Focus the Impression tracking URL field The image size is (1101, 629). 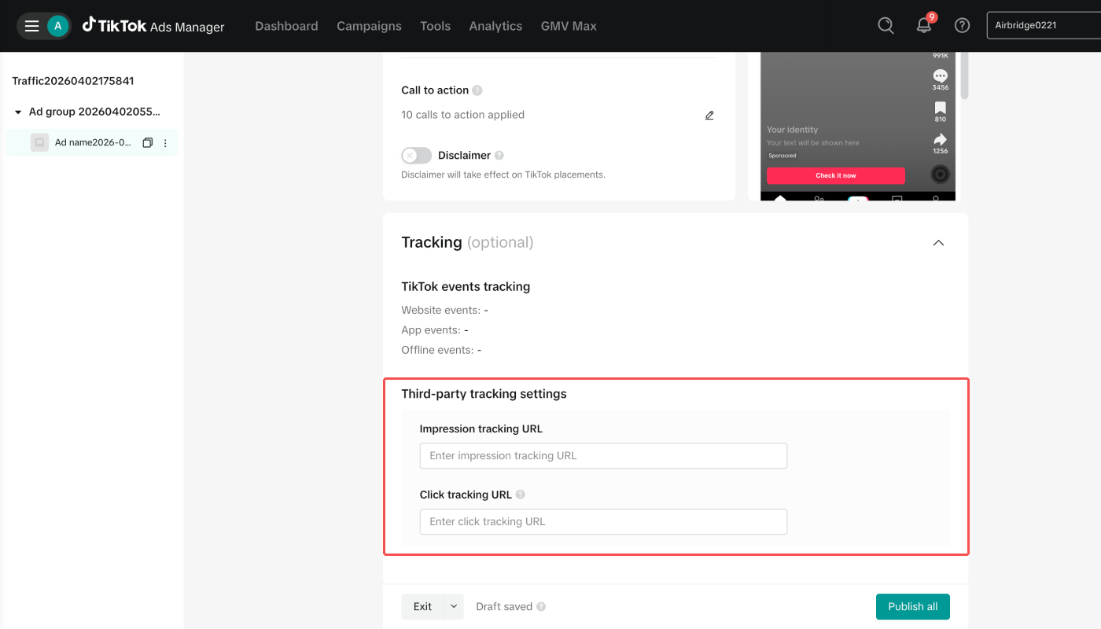[x=603, y=456]
